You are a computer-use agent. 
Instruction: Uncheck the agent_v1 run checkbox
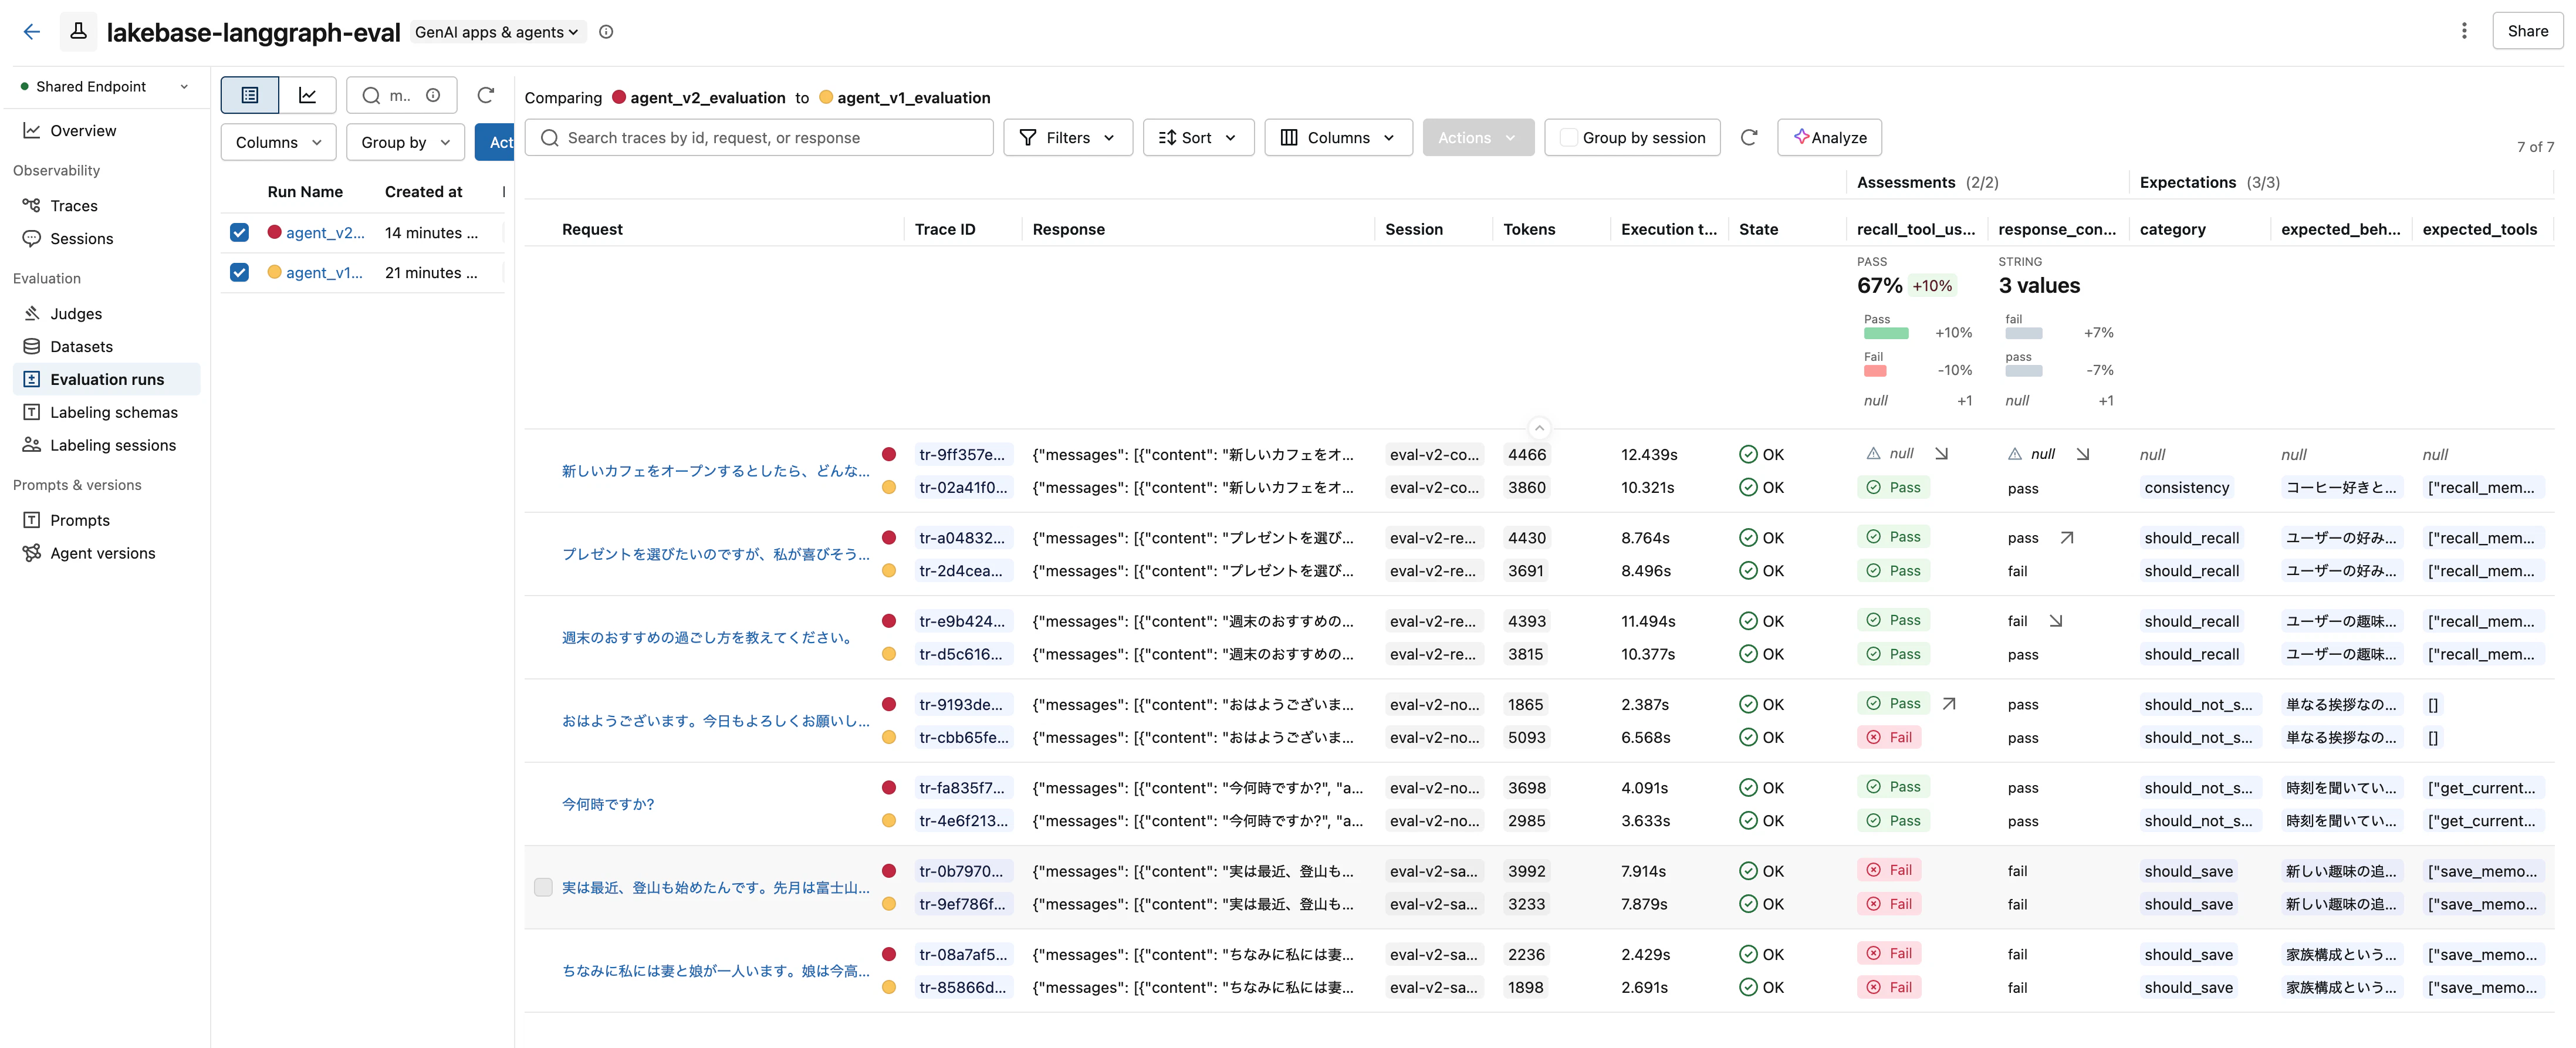point(239,272)
